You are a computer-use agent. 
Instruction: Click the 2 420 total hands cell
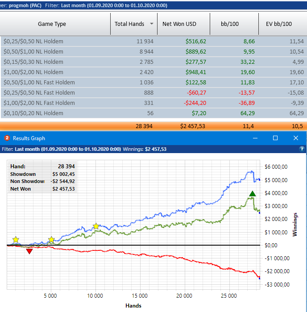146,72
